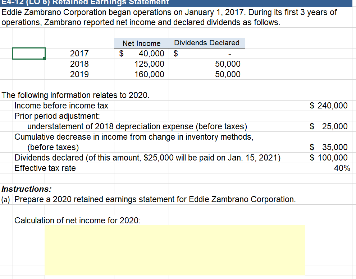The height and width of the screenshot is (279, 356).
Task: Select the 2017 dividends dash cell
Action: 207,54
